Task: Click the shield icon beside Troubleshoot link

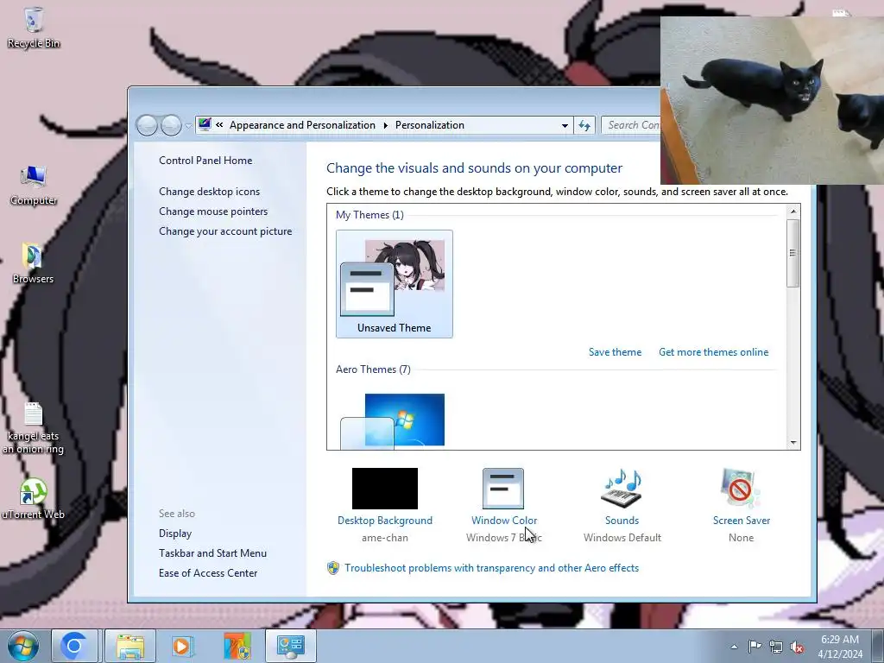Action: pos(333,568)
